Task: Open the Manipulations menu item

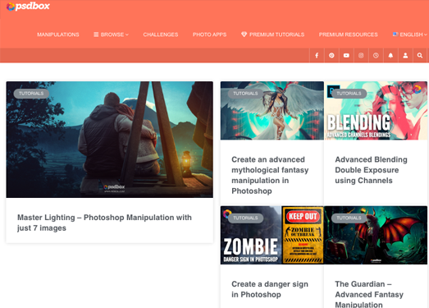Action: 58,34
